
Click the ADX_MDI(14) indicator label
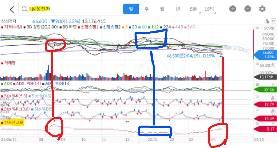tap(58, 83)
